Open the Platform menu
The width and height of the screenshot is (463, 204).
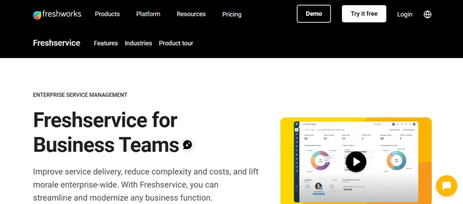[x=148, y=14]
